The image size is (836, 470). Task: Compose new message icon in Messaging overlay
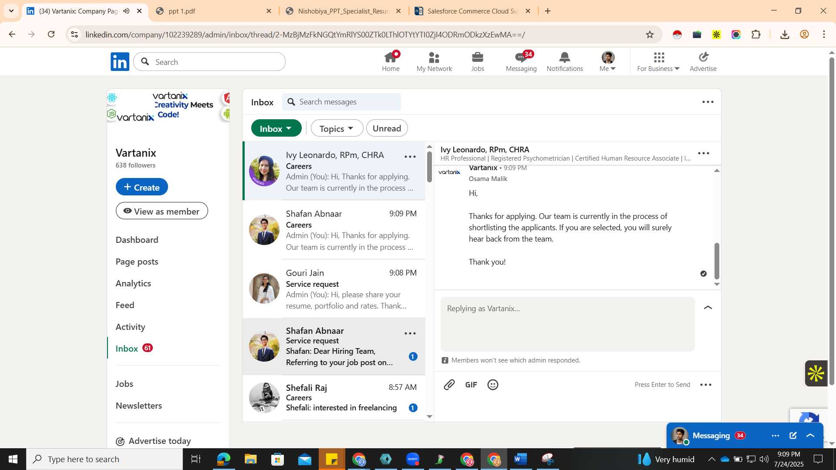793,436
